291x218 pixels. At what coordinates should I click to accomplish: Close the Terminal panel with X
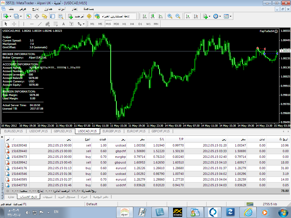coord(2,137)
